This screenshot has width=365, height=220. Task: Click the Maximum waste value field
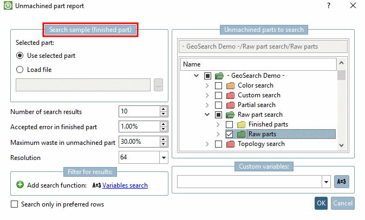click(x=139, y=142)
